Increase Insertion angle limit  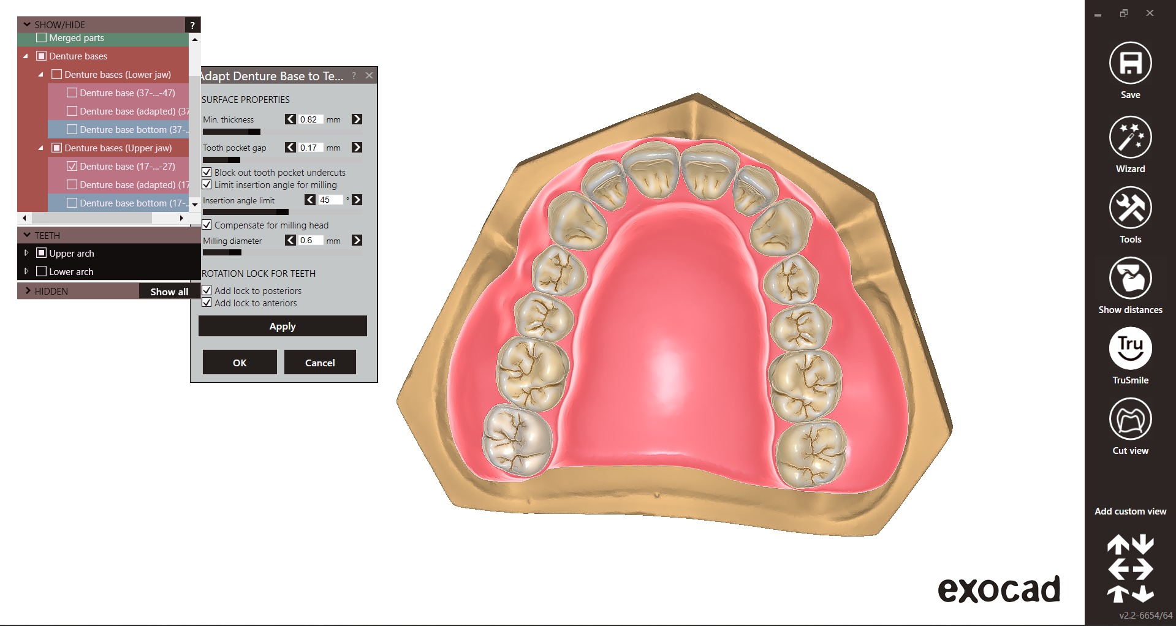pos(357,200)
